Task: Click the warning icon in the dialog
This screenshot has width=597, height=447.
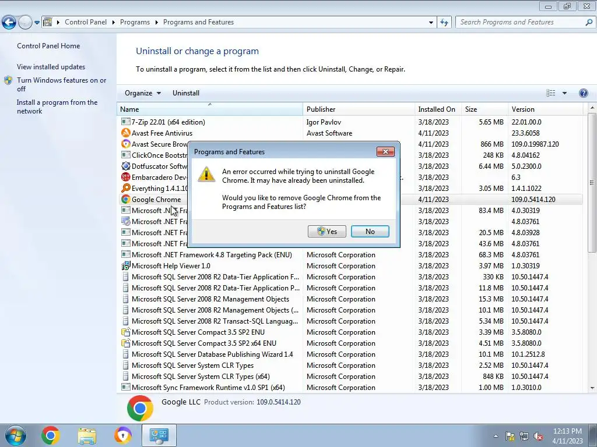Action: pyautogui.click(x=206, y=174)
